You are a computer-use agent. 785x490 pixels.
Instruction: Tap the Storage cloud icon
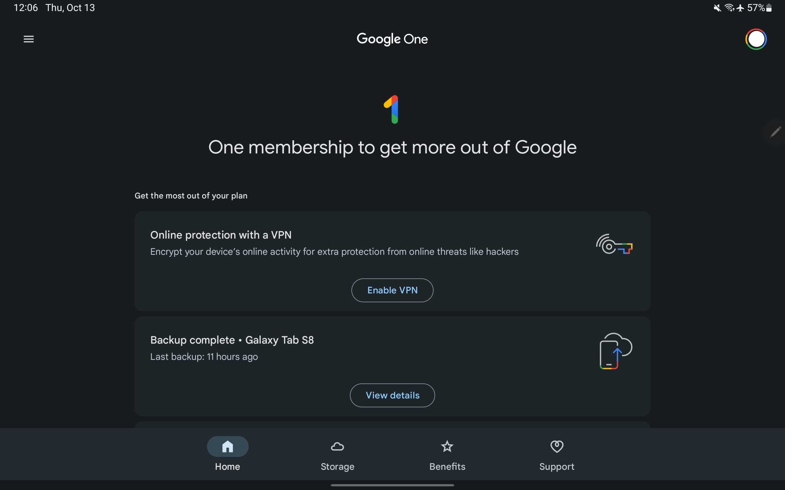pos(337,446)
